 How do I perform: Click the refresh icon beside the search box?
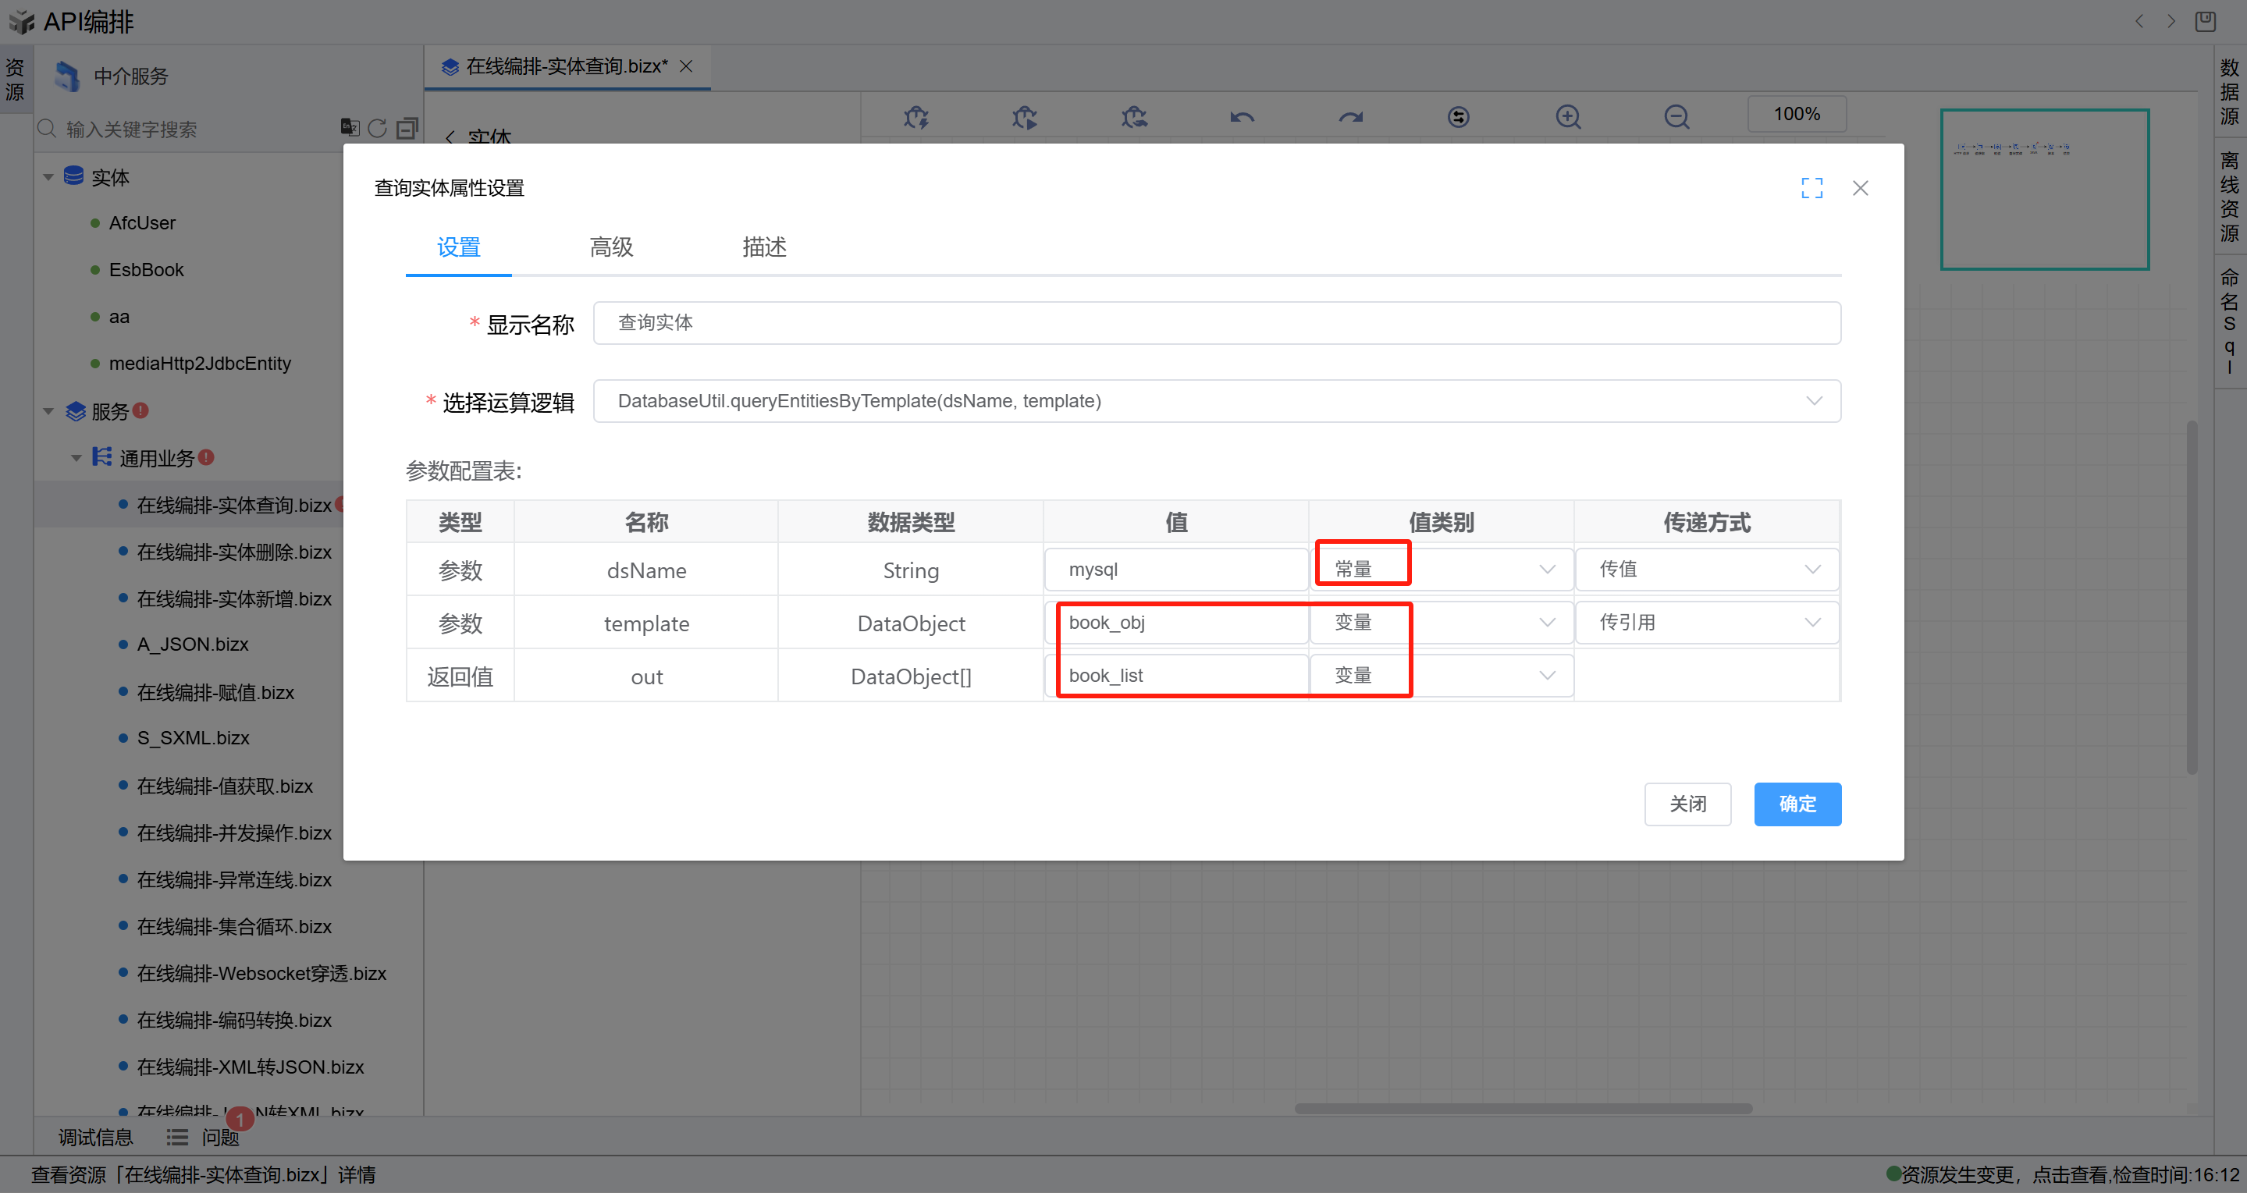[377, 128]
